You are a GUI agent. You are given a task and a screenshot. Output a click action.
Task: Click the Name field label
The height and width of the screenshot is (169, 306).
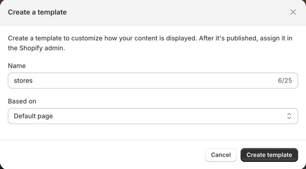coord(17,66)
